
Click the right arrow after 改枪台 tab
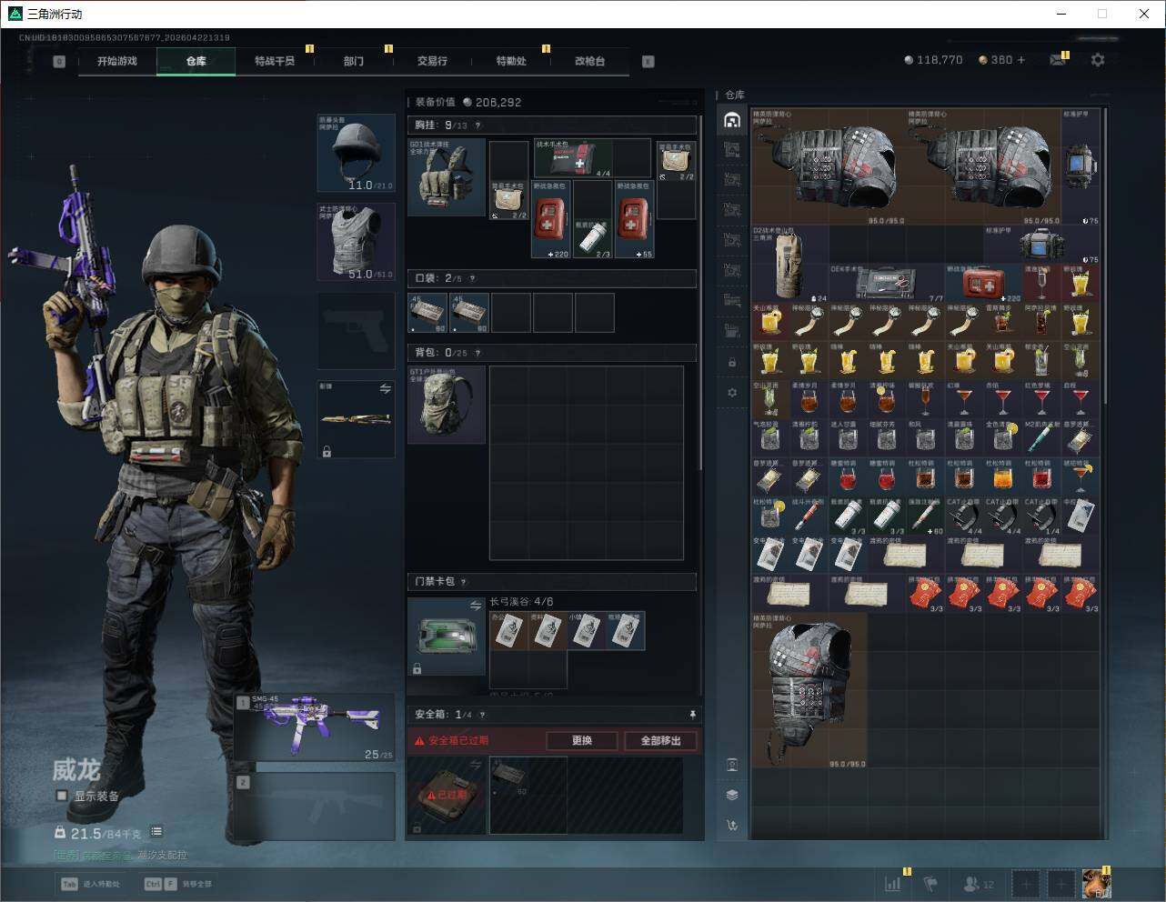click(648, 62)
